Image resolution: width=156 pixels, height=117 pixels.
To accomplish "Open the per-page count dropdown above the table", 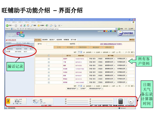I will (80, 52).
